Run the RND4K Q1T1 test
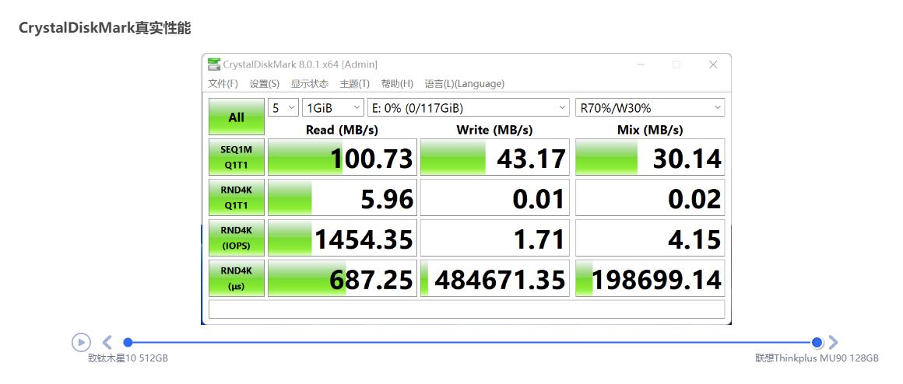This screenshot has width=903, height=384. (x=236, y=197)
